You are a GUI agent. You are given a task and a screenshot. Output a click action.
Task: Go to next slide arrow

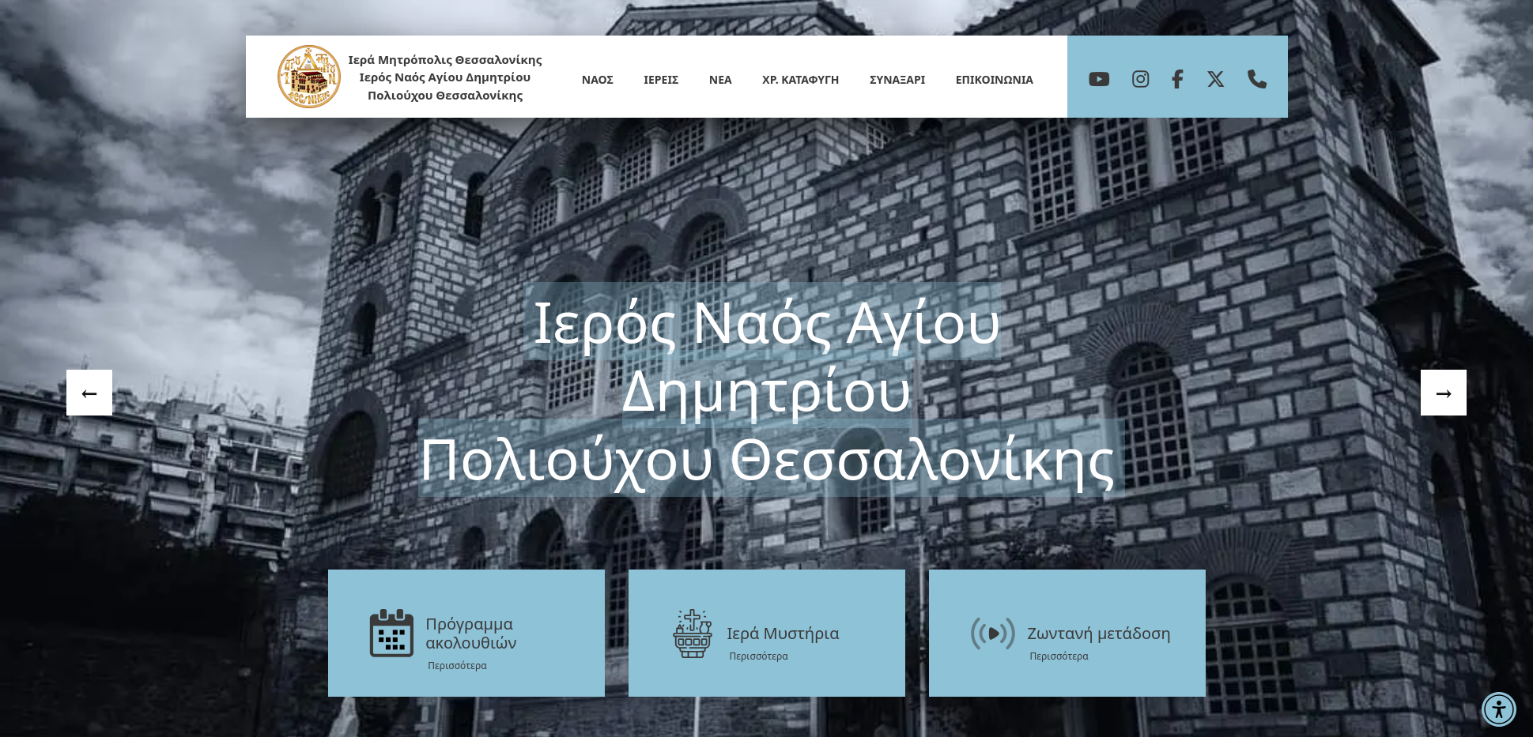[1444, 393]
